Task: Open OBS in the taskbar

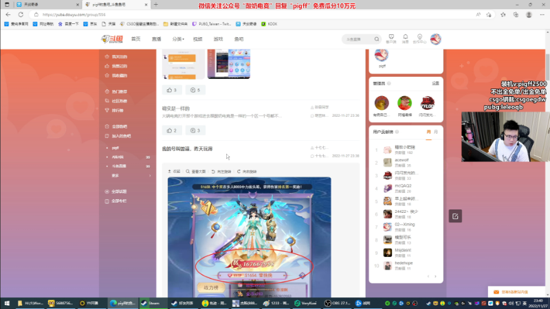Action: coord(338,303)
